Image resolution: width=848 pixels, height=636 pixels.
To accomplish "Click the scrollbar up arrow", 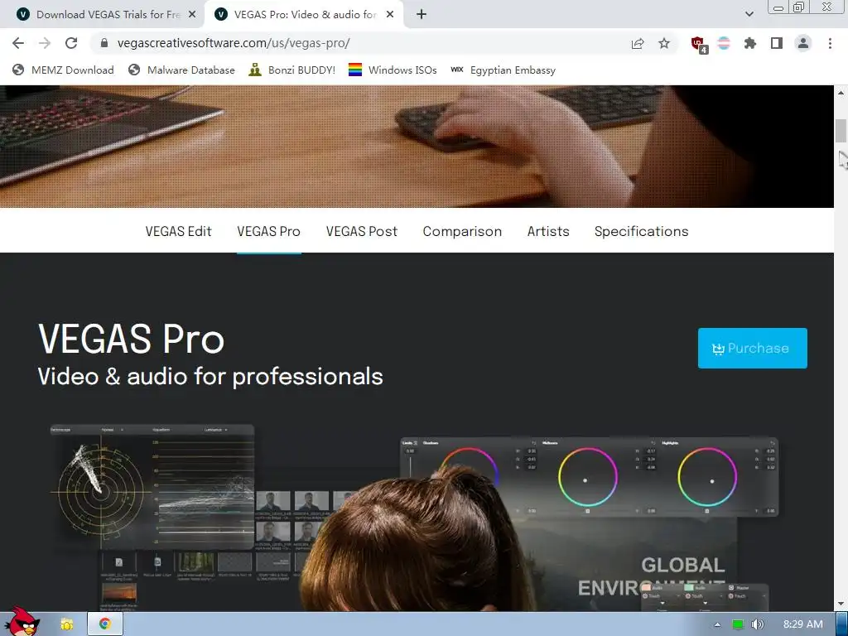I will coord(841,93).
